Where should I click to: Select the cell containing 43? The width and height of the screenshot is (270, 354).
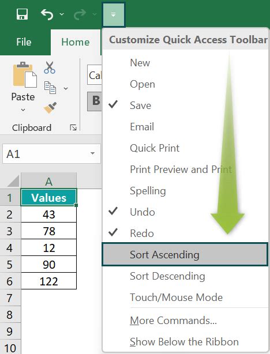coord(49,214)
